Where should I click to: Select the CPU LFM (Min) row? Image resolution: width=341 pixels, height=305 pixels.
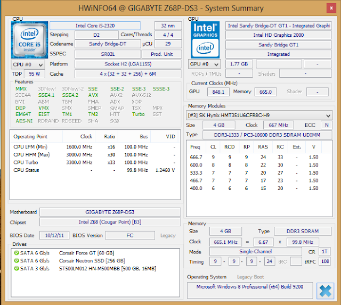coord(95,147)
